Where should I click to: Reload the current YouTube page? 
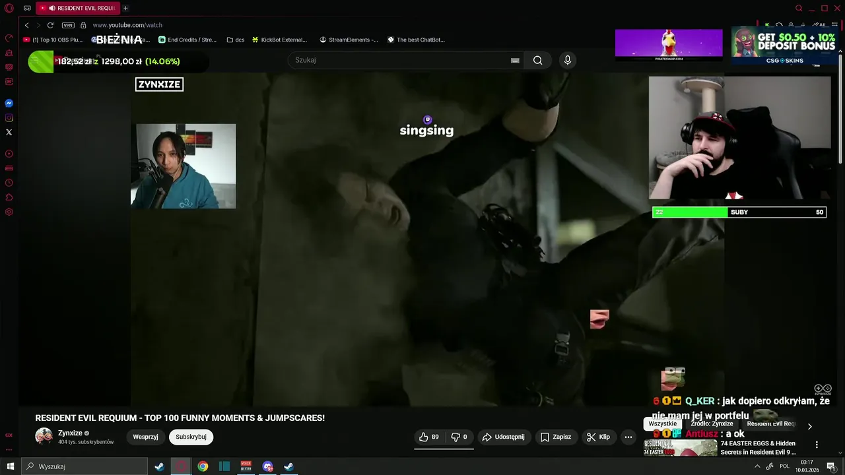pyautogui.click(x=50, y=25)
